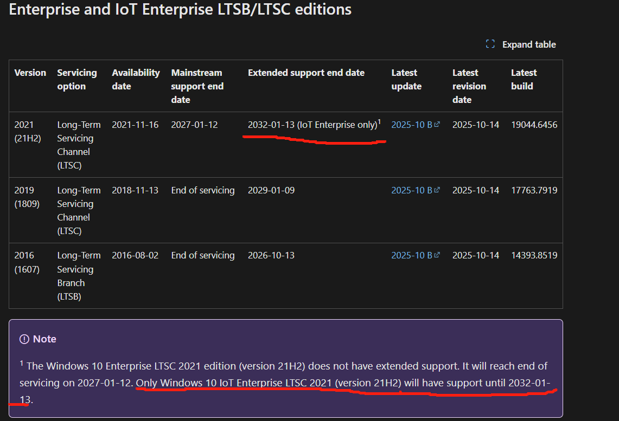Click the Mainstream support end date header
The height and width of the screenshot is (421, 619).
pos(197,86)
